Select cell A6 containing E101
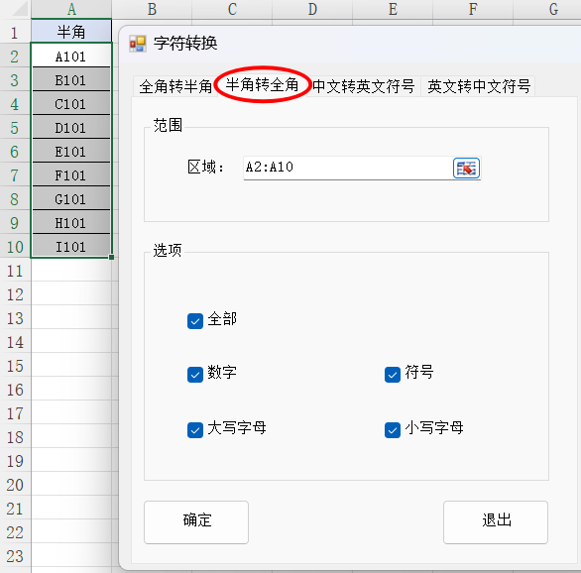581x573 pixels. coord(71,151)
